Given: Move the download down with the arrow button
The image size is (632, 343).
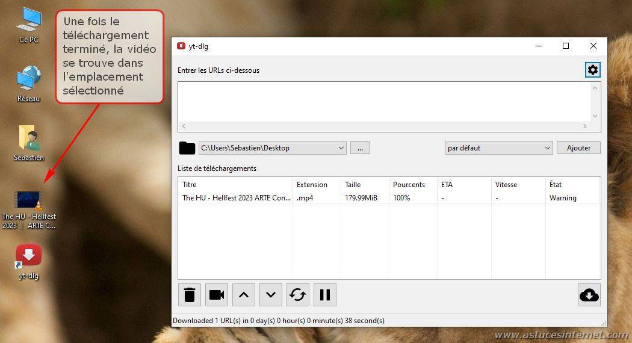Looking at the screenshot, I should 271,295.
